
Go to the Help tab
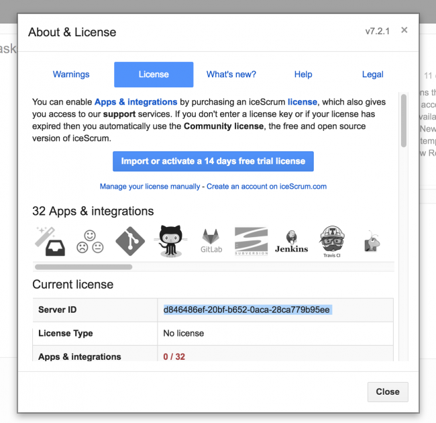tap(303, 75)
